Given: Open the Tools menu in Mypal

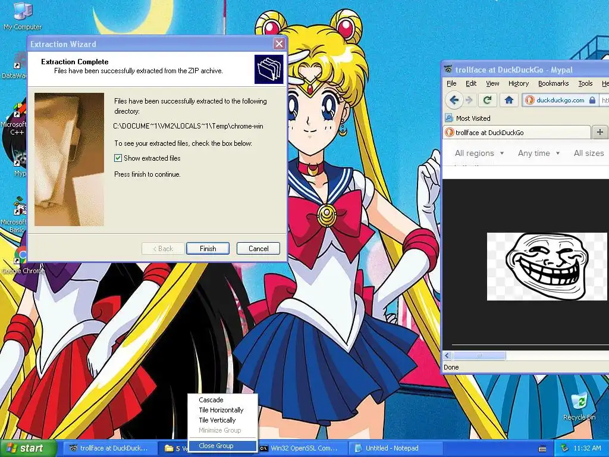Looking at the screenshot, I should (x=585, y=83).
